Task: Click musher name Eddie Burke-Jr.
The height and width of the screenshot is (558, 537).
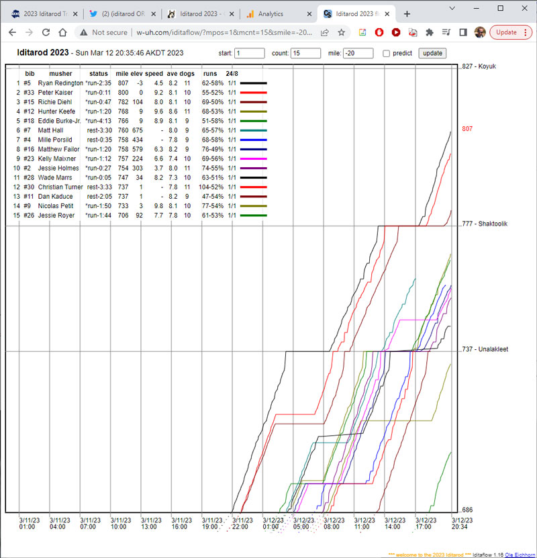Action: (59, 121)
